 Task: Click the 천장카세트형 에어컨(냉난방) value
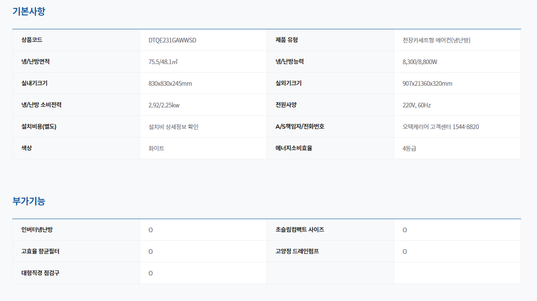click(x=436, y=40)
